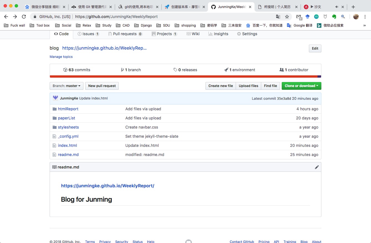Click the Pricing footer link
The width and height of the screenshot is (371, 243).
click(264, 241)
